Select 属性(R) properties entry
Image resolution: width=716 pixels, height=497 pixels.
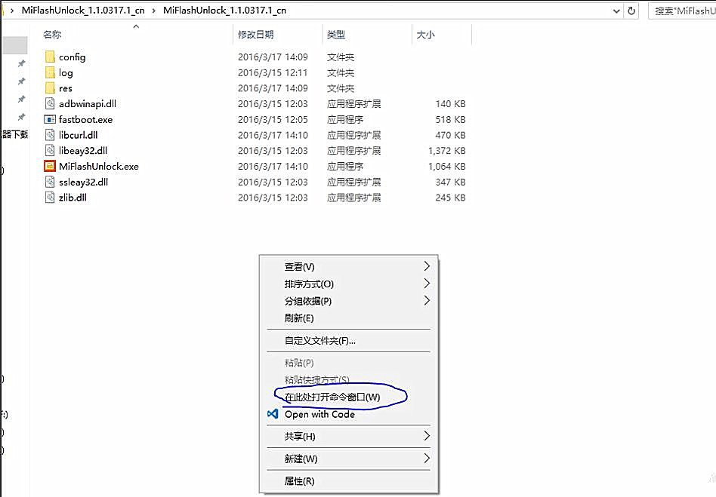(x=348, y=481)
